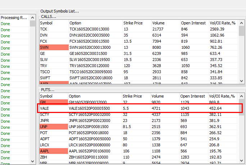Select the VALE symbol in PUTS
The image size is (246, 165).
pos(44,108)
